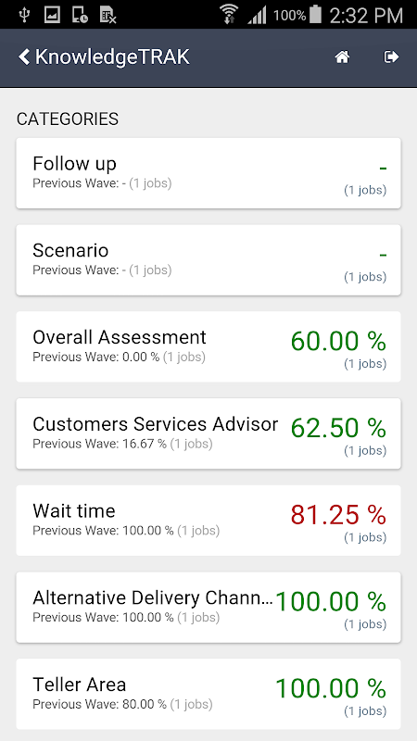Tap the 62.50 % advisor score
The width and height of the screenshot is (417, 741).
tap(338, 428)
